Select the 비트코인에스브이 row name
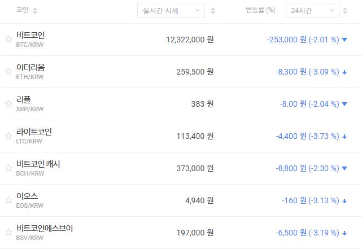The height and width of the screenshot is (249, 362). pos(45,229)
